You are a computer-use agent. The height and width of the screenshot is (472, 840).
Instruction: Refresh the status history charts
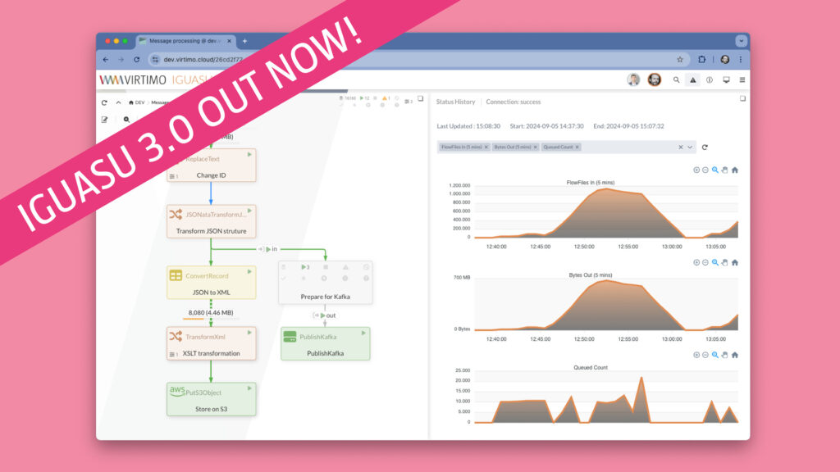point(705,147)
